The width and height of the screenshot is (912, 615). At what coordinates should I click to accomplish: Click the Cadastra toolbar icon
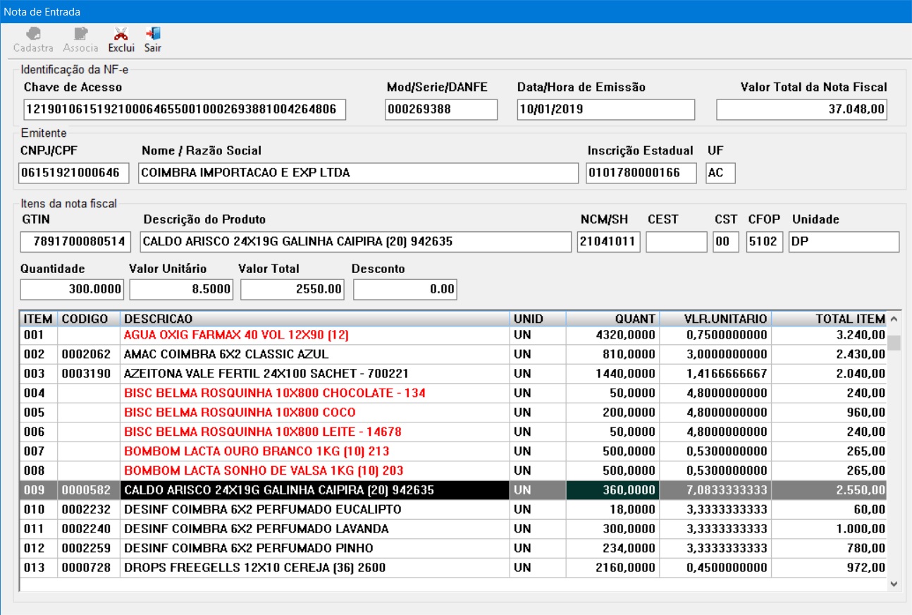pos(33,34)
